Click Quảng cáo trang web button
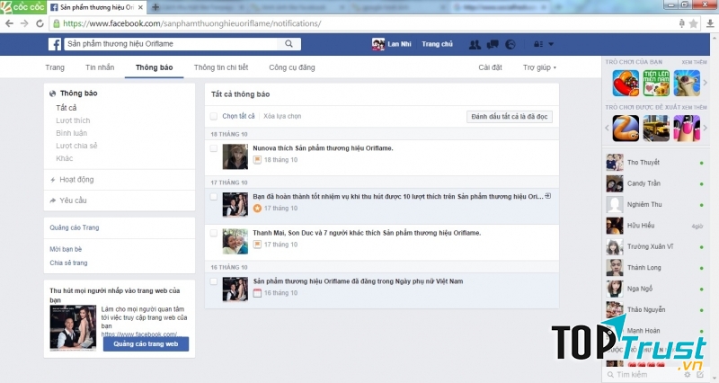The width and height of the screenshot is (719, 383). click(146, 344)
